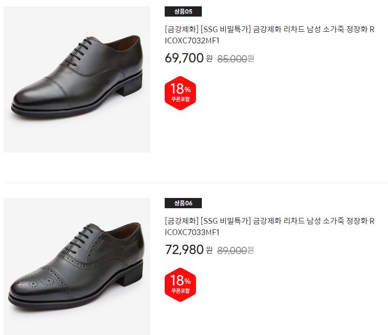This screenshot has height=335, width=388.
Task: Click the heel of the 상품05 shoe
Action: coord(129,83)
